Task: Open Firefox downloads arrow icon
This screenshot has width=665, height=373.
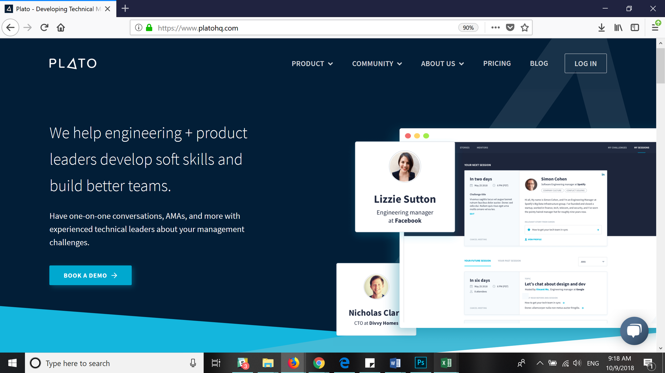Action: (x=601, y=28)
